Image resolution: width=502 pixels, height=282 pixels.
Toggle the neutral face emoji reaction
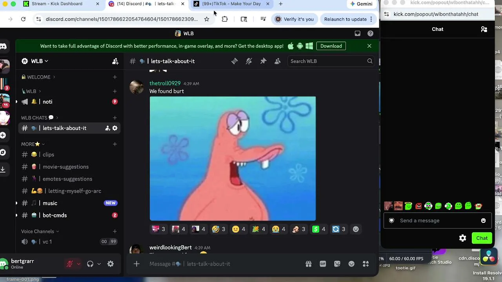[x=238, y=229]
